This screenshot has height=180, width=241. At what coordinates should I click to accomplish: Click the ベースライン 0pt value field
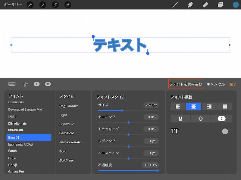pos(151,153)
